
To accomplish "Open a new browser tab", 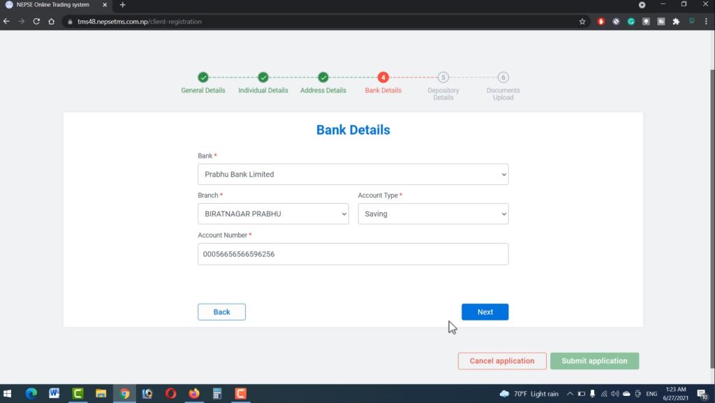I will [122, 5].
